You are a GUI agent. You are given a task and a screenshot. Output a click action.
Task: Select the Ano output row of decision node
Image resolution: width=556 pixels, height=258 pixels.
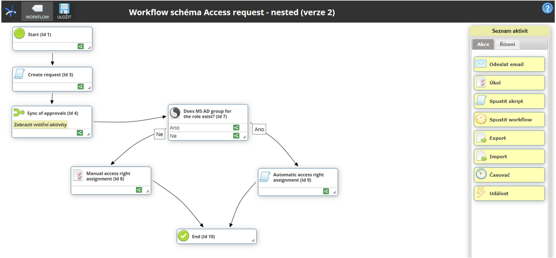tap(208, 128)
